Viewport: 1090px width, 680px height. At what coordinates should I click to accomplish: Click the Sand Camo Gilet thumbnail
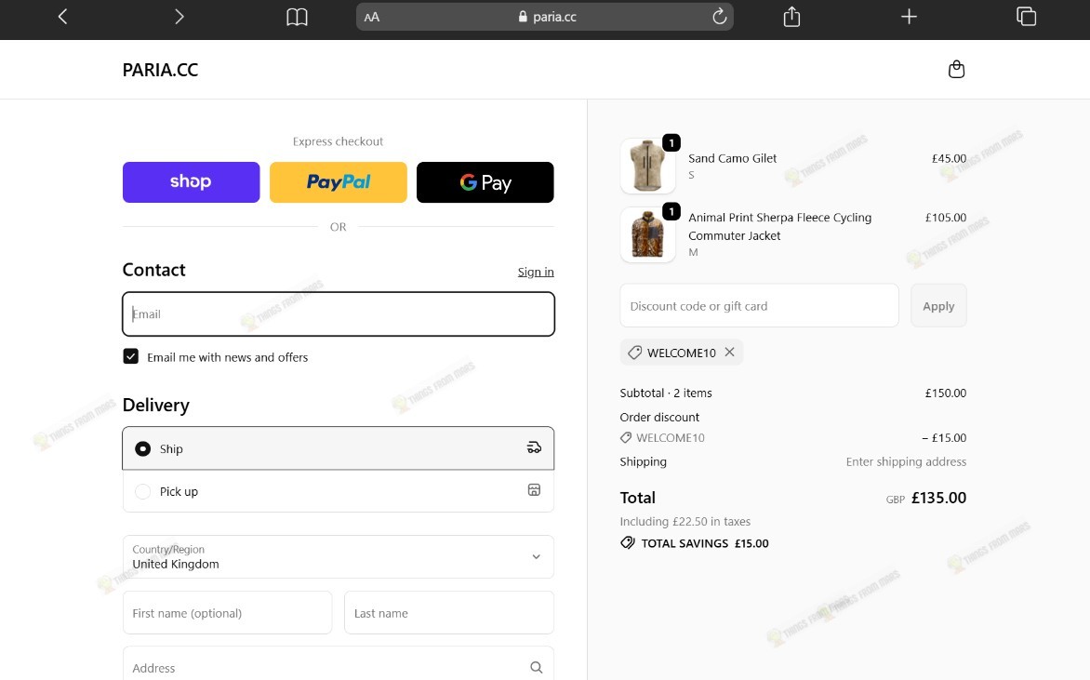[x=648, y=167]
